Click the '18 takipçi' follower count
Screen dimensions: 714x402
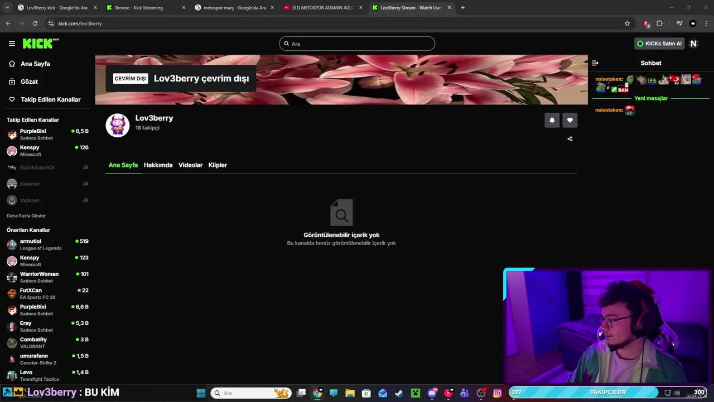point(147,128)
